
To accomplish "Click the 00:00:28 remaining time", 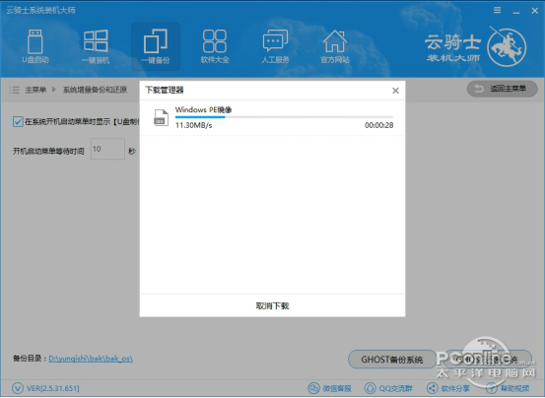I will pos(378,125).
